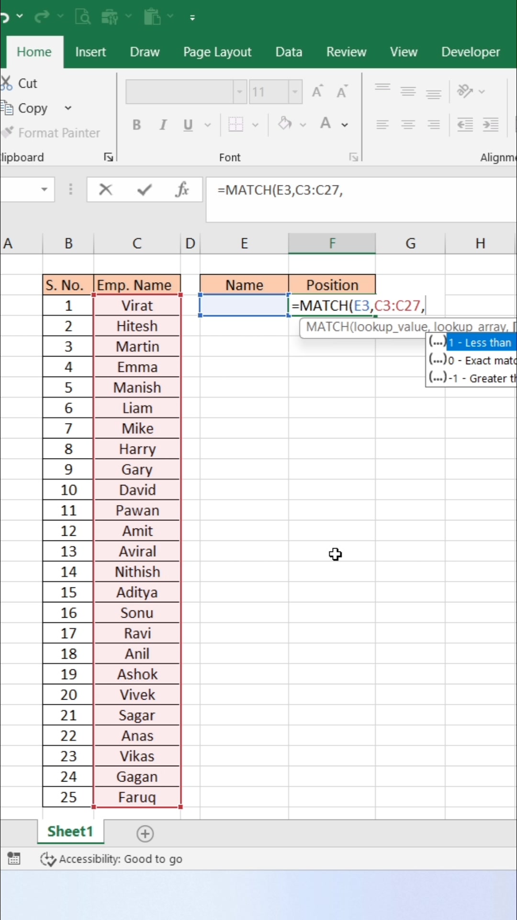Image resolution: width=517 pixels, height=920 pixels.
Task: Click the font size box showing 11
Action: point(269,92)
